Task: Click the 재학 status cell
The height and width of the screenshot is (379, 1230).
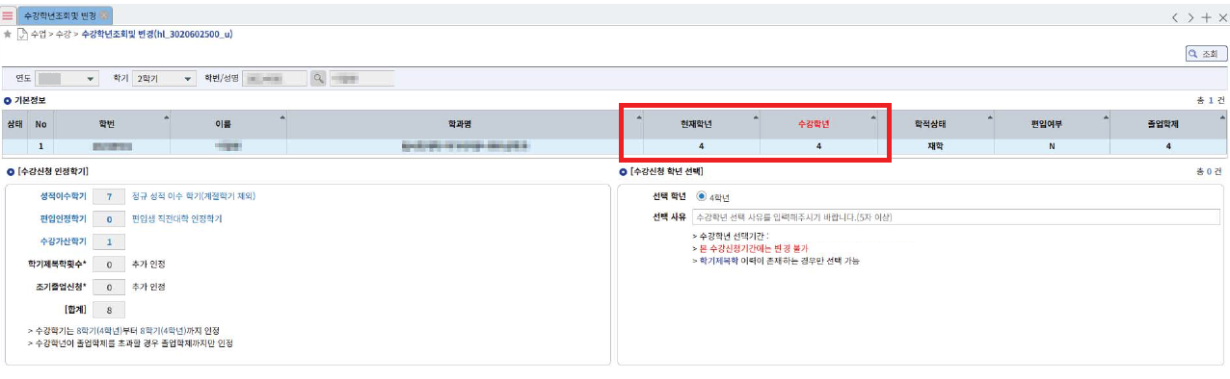Action: 936,146
